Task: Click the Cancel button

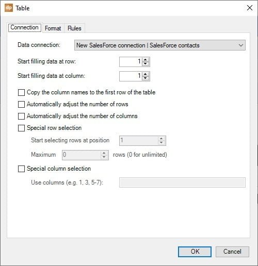Action: click(232, 252)
